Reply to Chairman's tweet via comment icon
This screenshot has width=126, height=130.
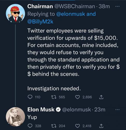click(x=30, y=97)
